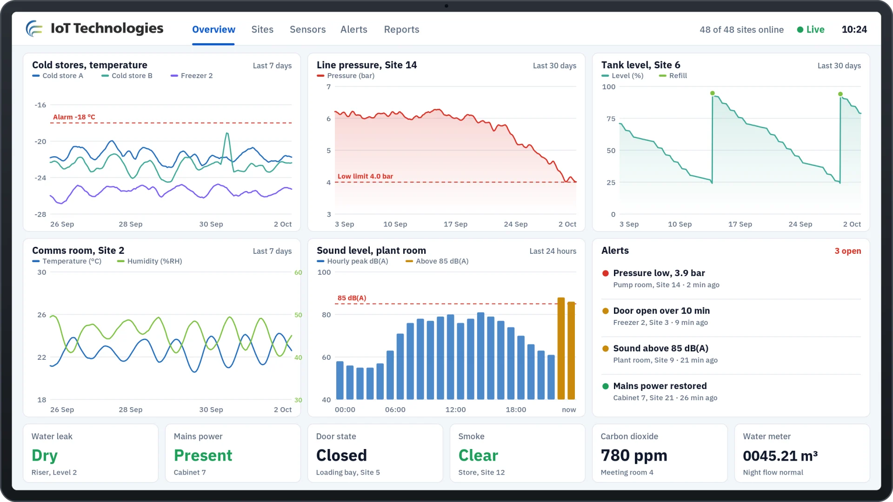Click red dot beside Pressure low alert
This screenshot has height=502, width=893.
pos(606,273)
